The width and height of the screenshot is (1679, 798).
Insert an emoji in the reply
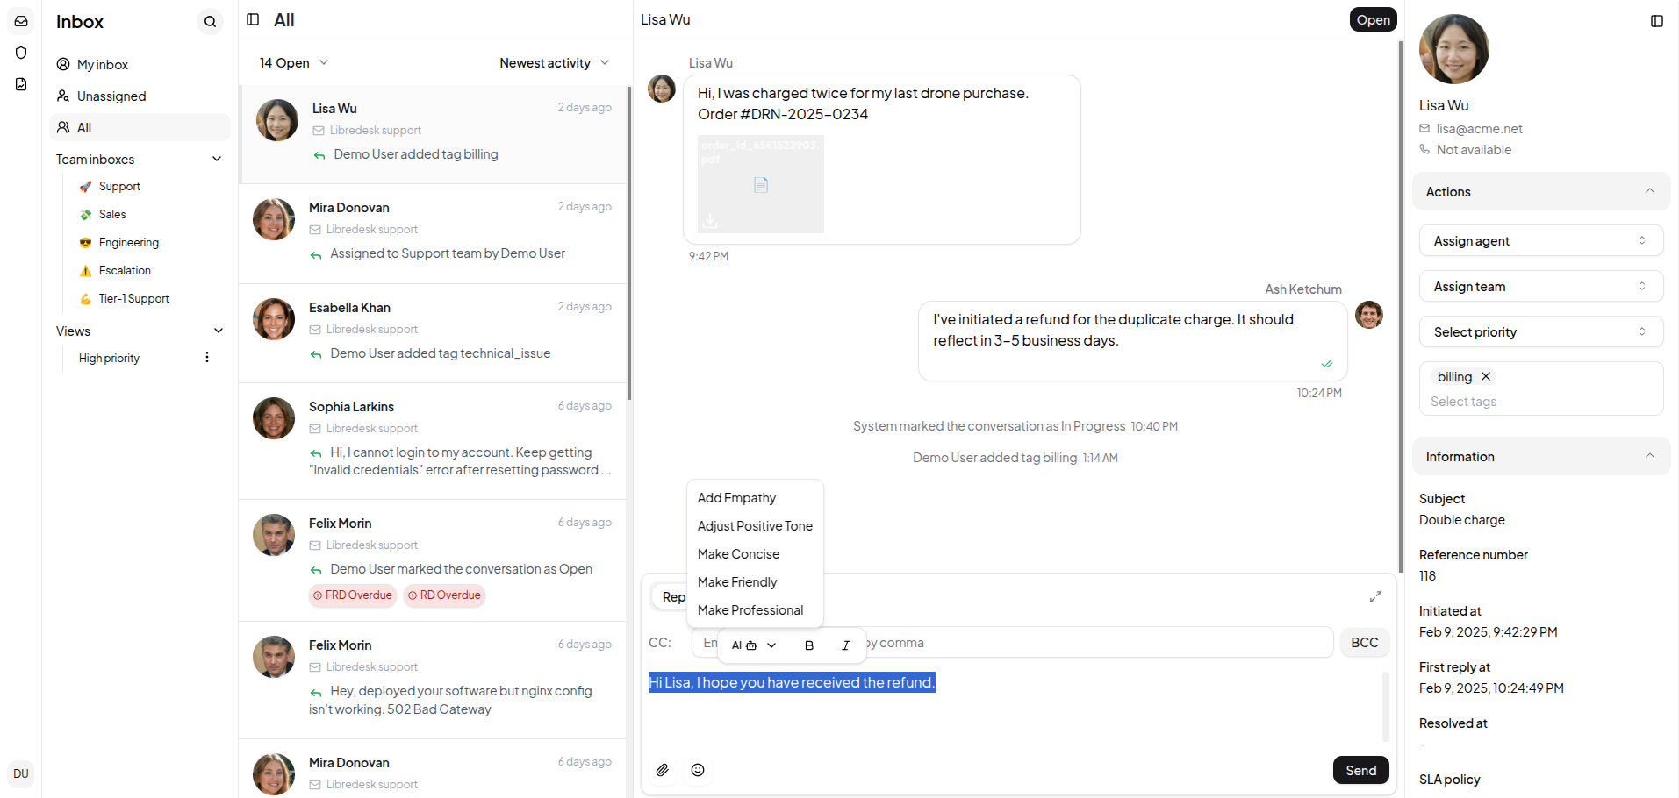click(698, 770)
